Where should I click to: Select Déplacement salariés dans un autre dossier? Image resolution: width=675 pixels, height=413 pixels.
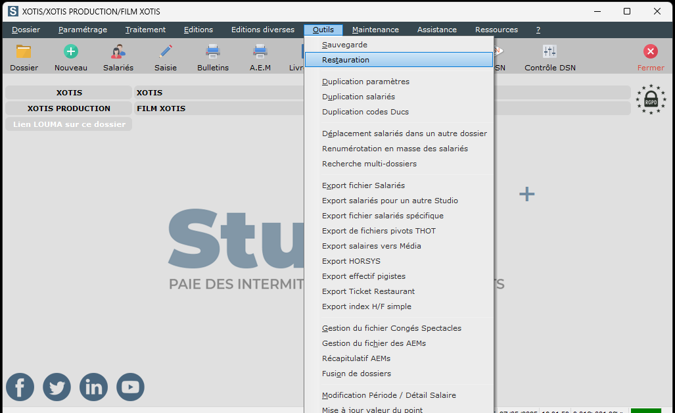pos(399,134)
